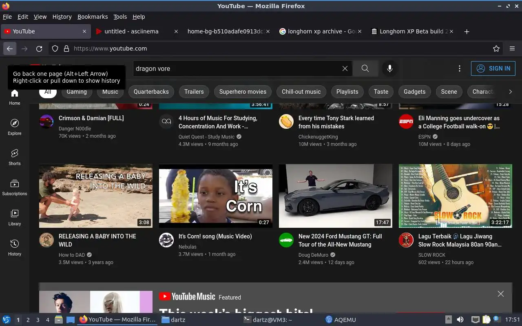Open New 2024 Ford Mustang GT video title
This screenshot has width=522, height=326.
pyautogui.click(x=340, y=240)
